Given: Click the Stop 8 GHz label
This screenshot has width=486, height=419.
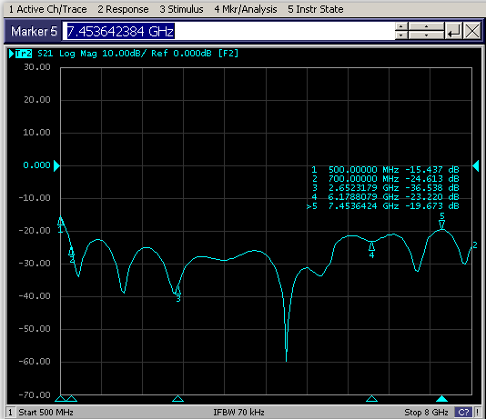Looking at the screenshot, I should tap(426, 413).
